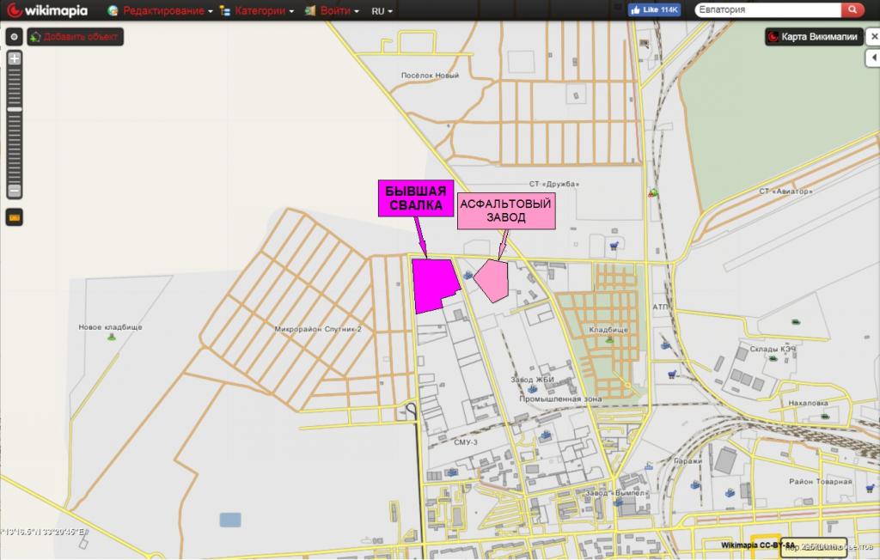880x560 pixels.
Task: Click the Facebook Like button
Action: click(655, 10)
